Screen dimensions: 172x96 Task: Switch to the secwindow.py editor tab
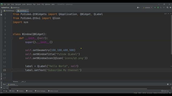pyautogui.click(x=9, y=11)
